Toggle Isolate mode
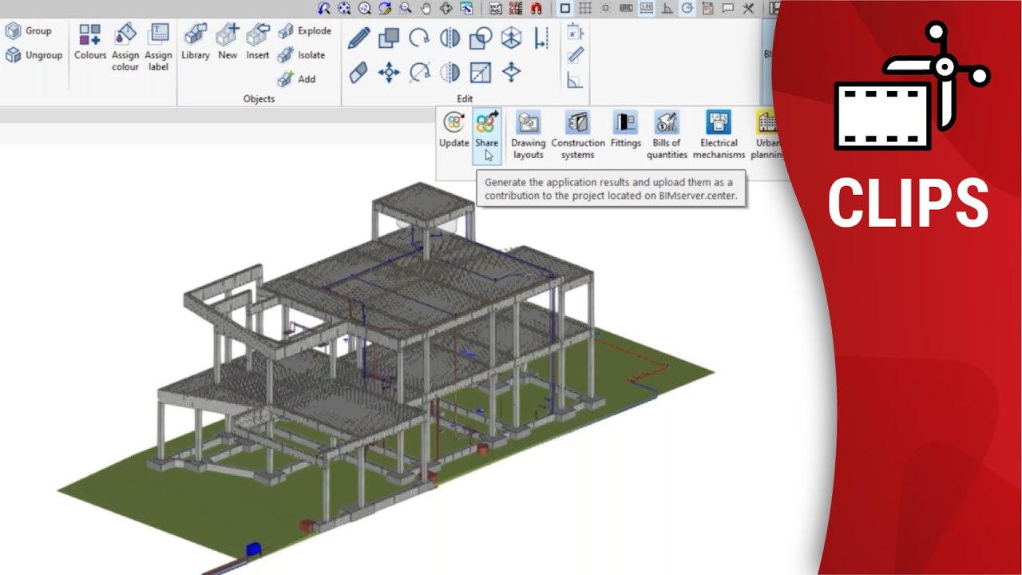1022x575 pixels. click(x=303, y=54)
